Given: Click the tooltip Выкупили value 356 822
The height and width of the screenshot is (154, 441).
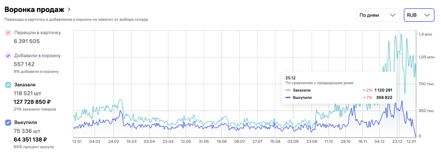Looking at the screenshot, I should tap(384, 98).
